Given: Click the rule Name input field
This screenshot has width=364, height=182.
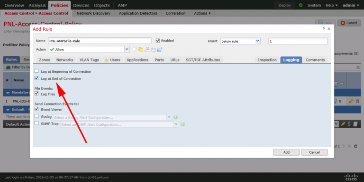Looking at the screenshot, I should coord(100,41).
